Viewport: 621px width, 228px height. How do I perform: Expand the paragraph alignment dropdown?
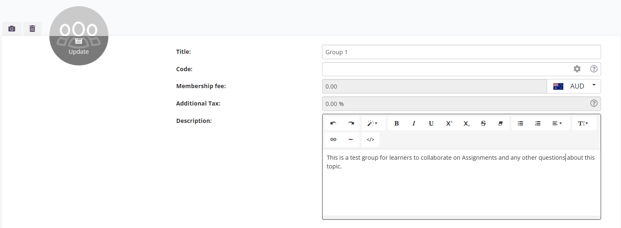tap(557, 123)
